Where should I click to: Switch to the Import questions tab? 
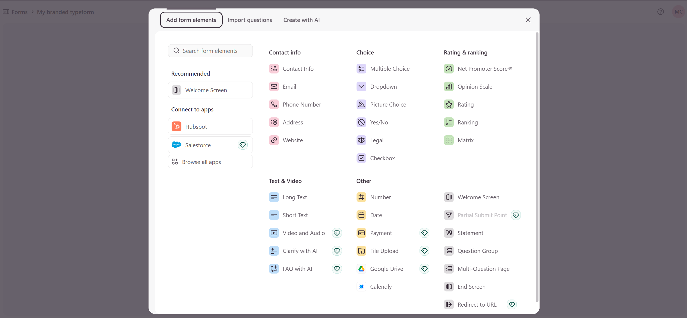[250, 20]
